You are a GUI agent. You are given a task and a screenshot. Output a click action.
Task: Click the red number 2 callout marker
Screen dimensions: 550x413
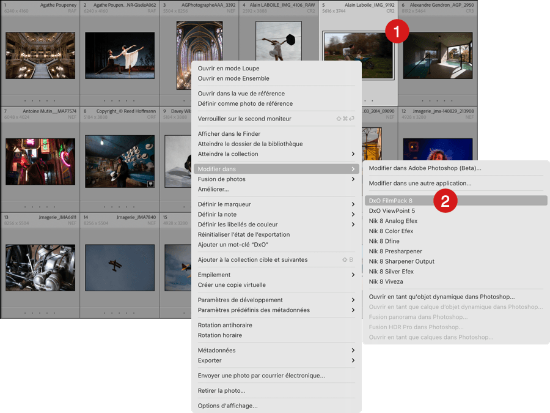point(446,201)
